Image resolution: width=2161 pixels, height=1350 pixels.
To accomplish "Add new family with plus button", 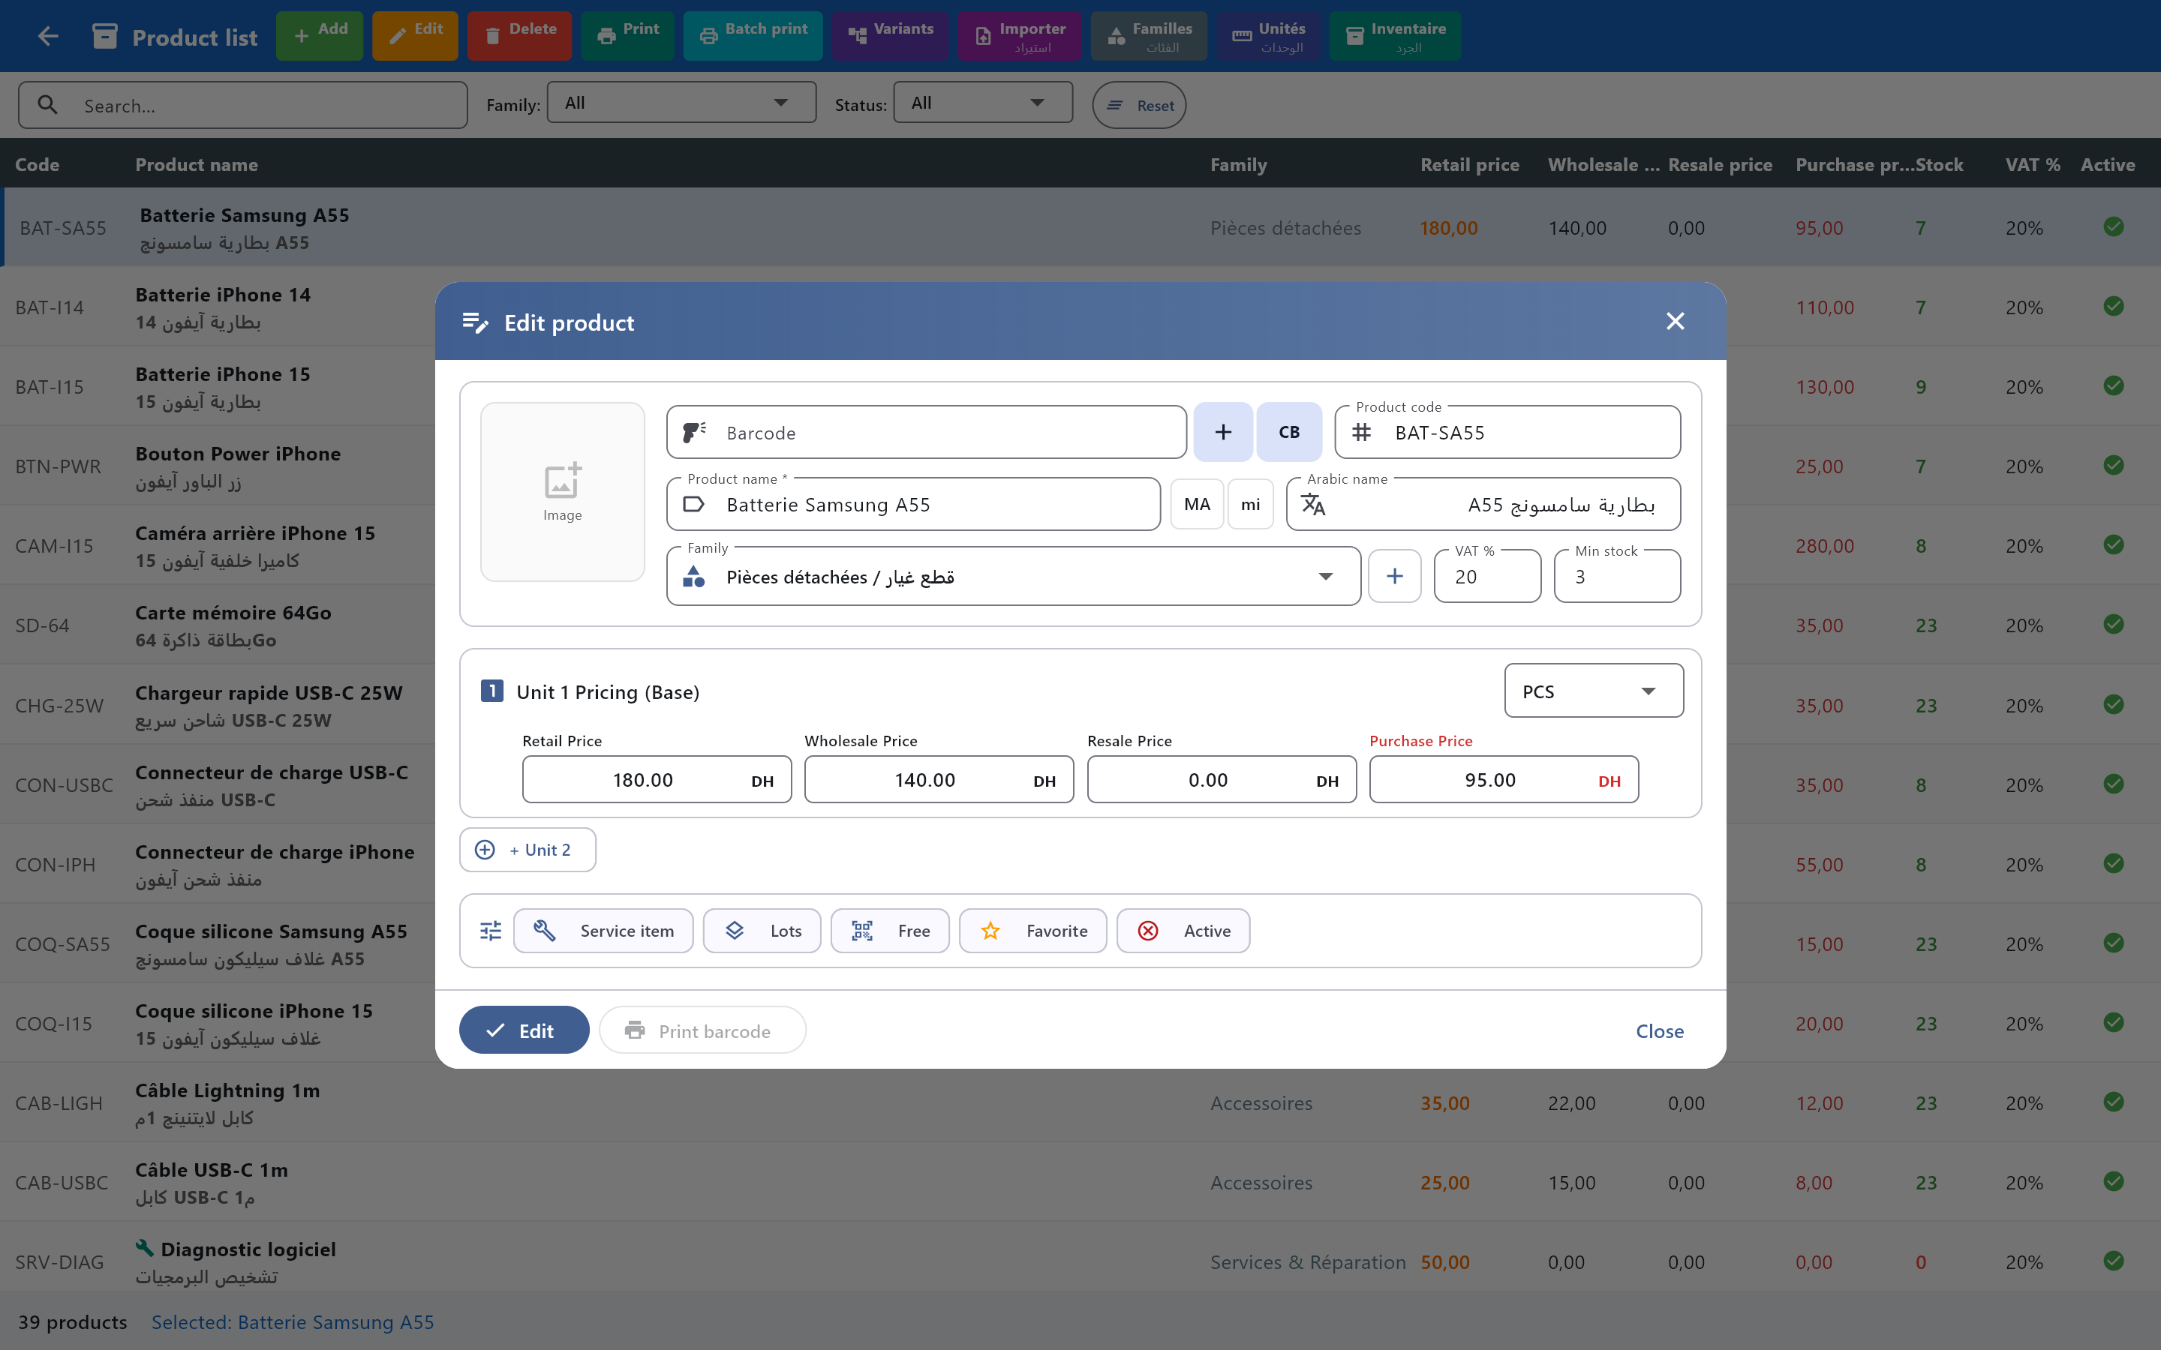I will [x=1394, y=577].
